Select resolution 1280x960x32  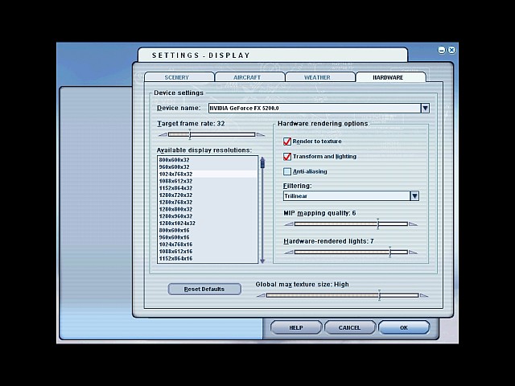(x=208, y=216)
